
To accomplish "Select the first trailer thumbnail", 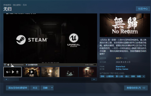I will 13,72.
